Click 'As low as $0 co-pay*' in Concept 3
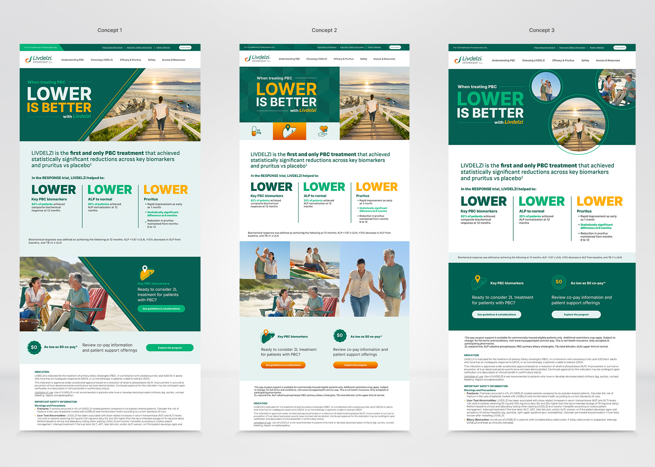 [588, 283]
